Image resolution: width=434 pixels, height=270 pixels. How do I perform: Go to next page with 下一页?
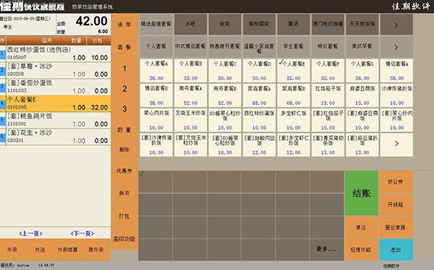point(82,233)
